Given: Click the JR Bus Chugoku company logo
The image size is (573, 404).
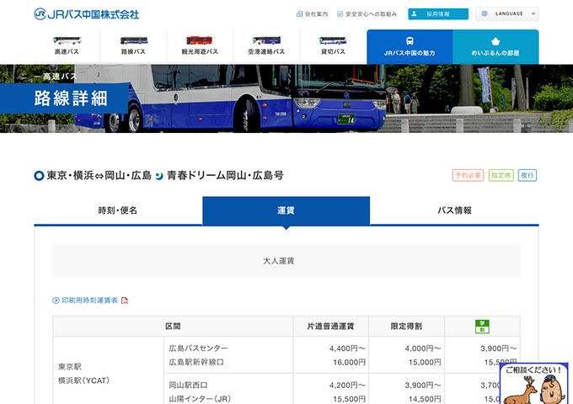Looking at the screenshot, I should [x=87, y=14].
